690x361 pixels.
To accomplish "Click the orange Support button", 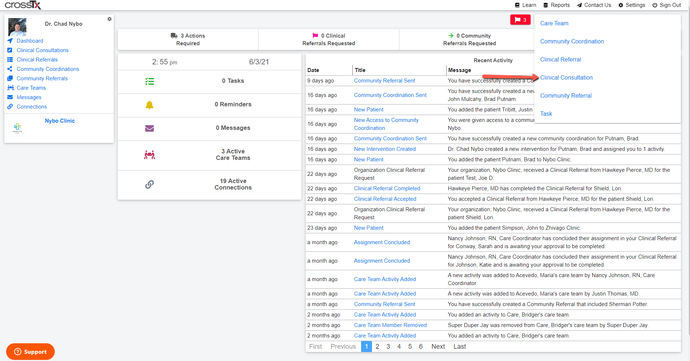I will pyautogui.click(x=30, y=352).
